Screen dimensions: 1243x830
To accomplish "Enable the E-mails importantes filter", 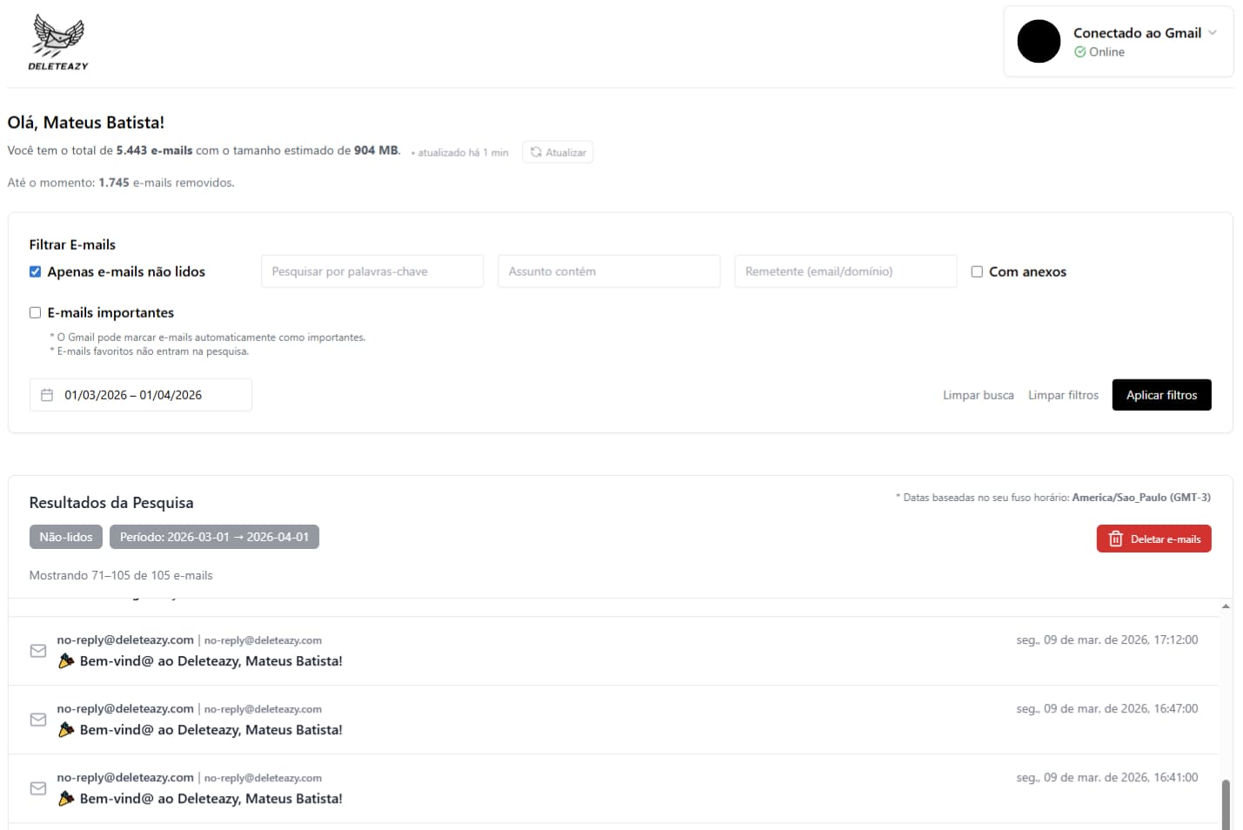I will click(35, 311).
